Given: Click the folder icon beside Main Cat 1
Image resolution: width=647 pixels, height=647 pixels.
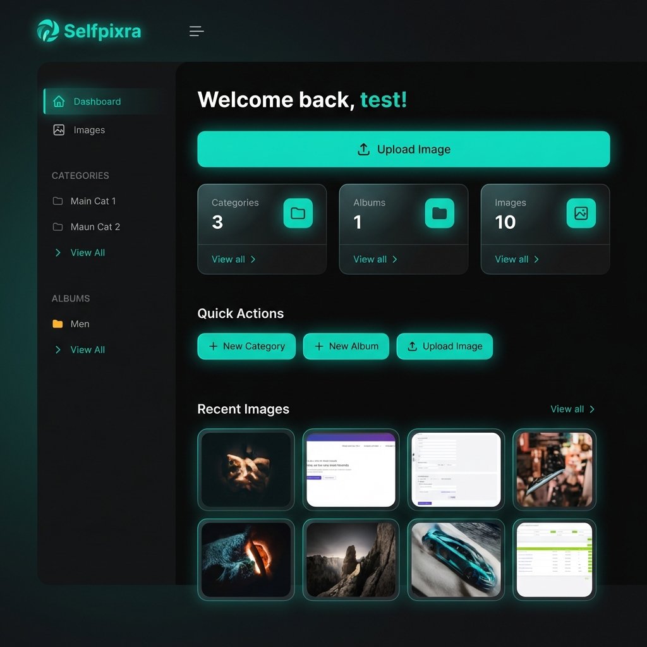Looking at the screenshot, I should click(57, 201).
